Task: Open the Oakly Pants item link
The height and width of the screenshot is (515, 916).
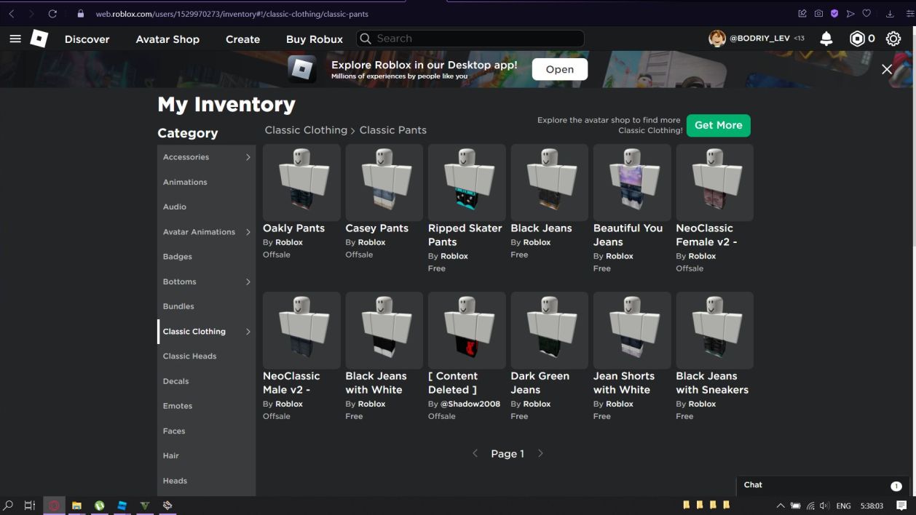Action: [x=294, y=228]
